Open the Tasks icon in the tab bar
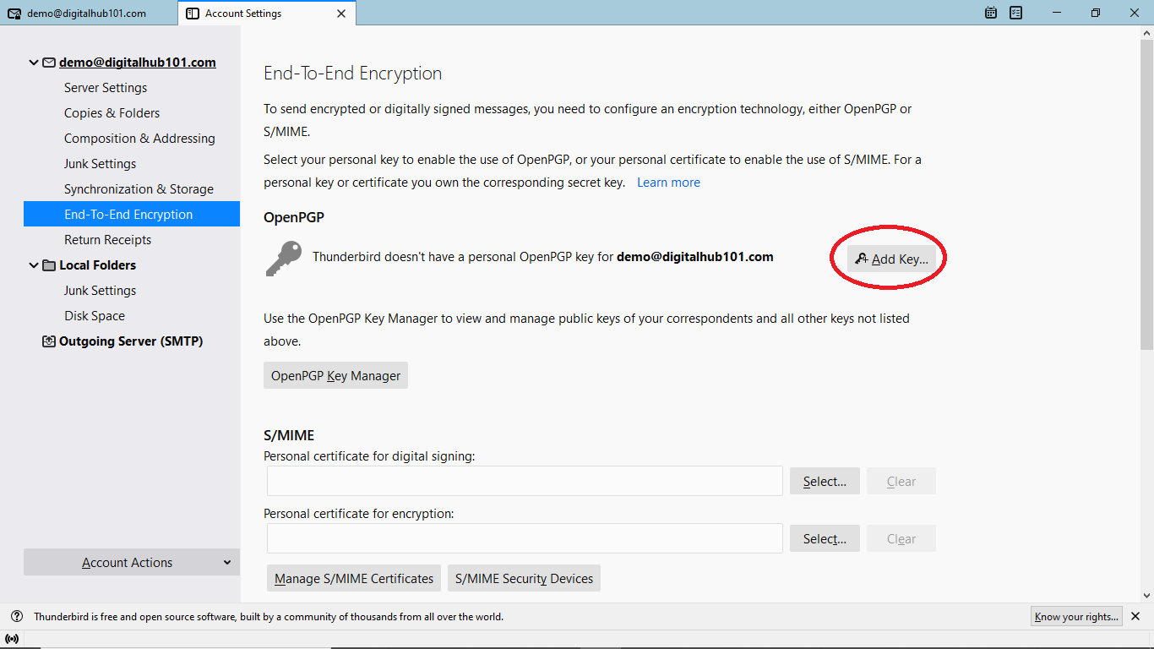Screen dimensions: 1154x649 tap(1016, 13)
